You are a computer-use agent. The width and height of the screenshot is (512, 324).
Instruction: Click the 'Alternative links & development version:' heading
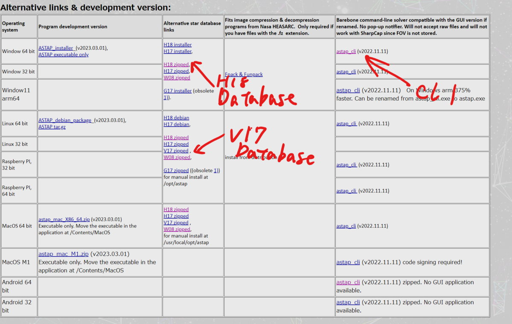85,7
